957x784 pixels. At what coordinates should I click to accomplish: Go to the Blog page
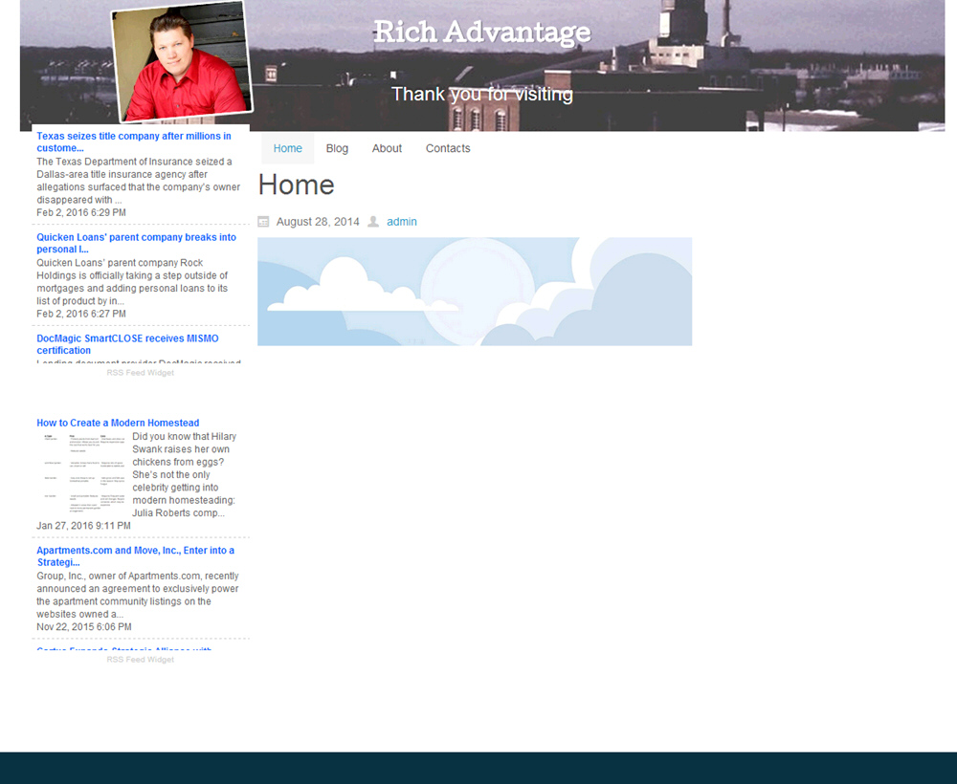(337, 149)
